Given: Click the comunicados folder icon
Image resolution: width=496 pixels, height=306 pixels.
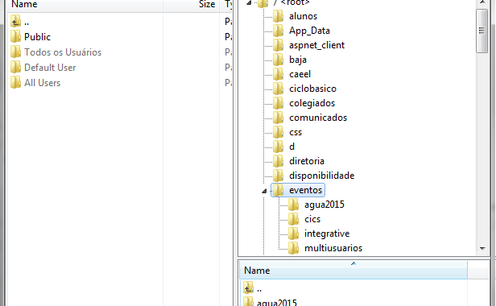Looking at the screenshot, I should click(x=278, y=118).
